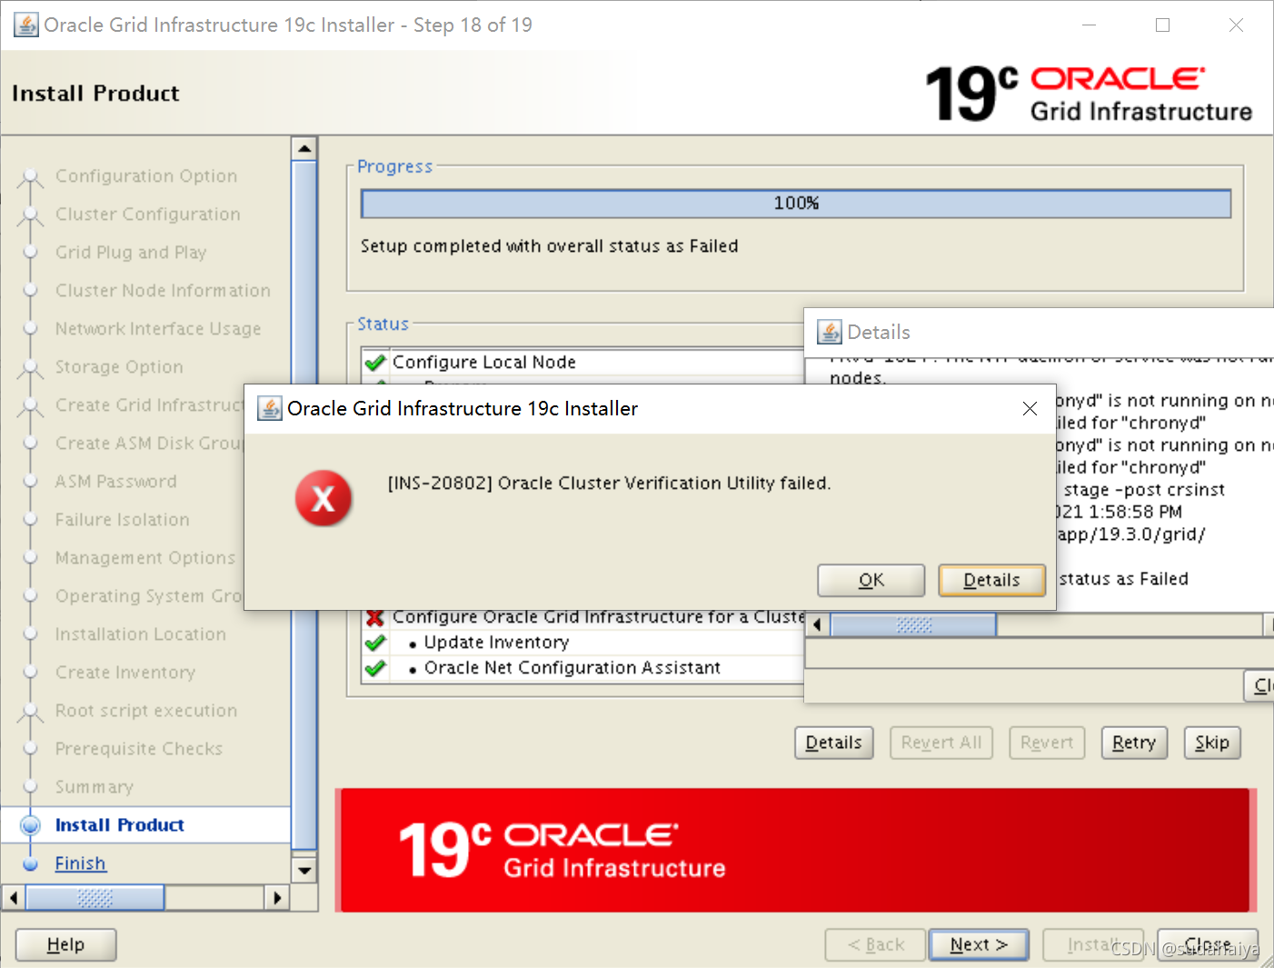1274x968 pixels.
Task: Click the Cluster Configuration step
Action: pyautogui.click(x=147, y=215)
